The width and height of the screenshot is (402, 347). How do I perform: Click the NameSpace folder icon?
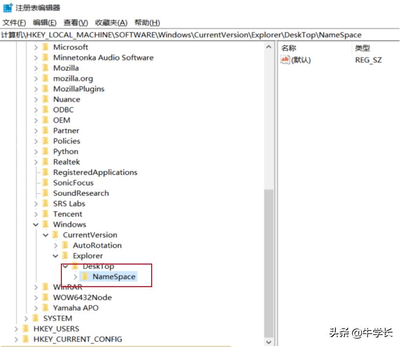click(x=85, y=277)
